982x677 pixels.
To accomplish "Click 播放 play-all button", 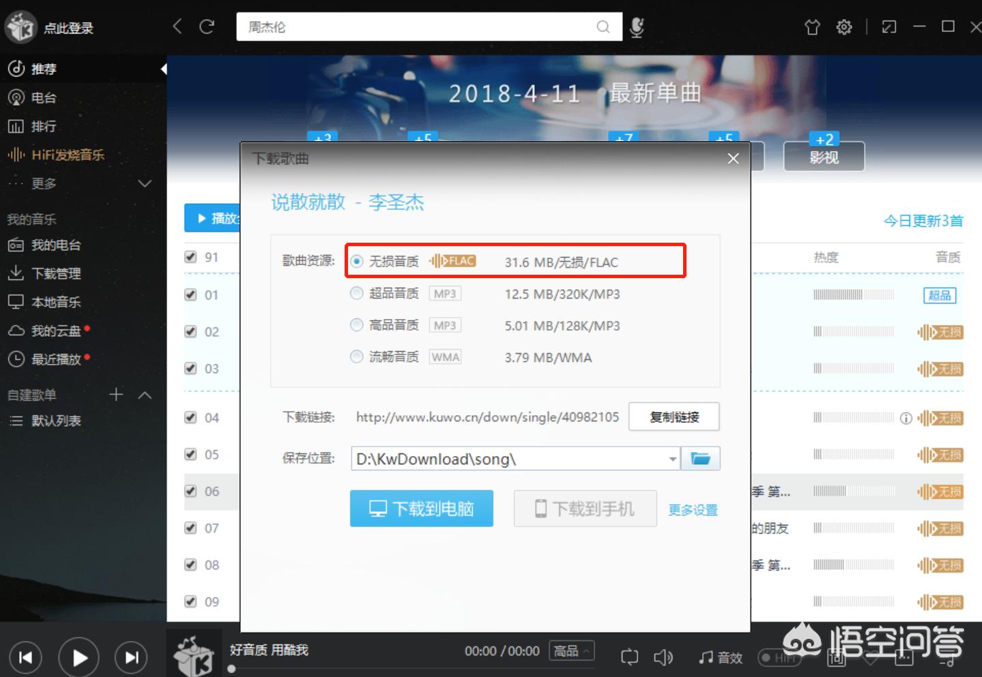I will [x=213, y=218].
